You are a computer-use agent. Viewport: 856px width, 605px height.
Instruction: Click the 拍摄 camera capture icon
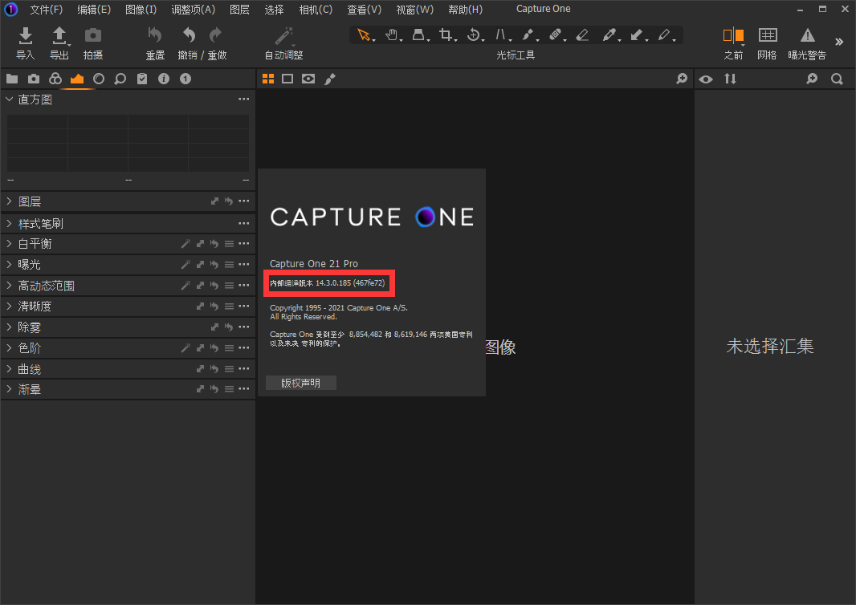[93, 35]
